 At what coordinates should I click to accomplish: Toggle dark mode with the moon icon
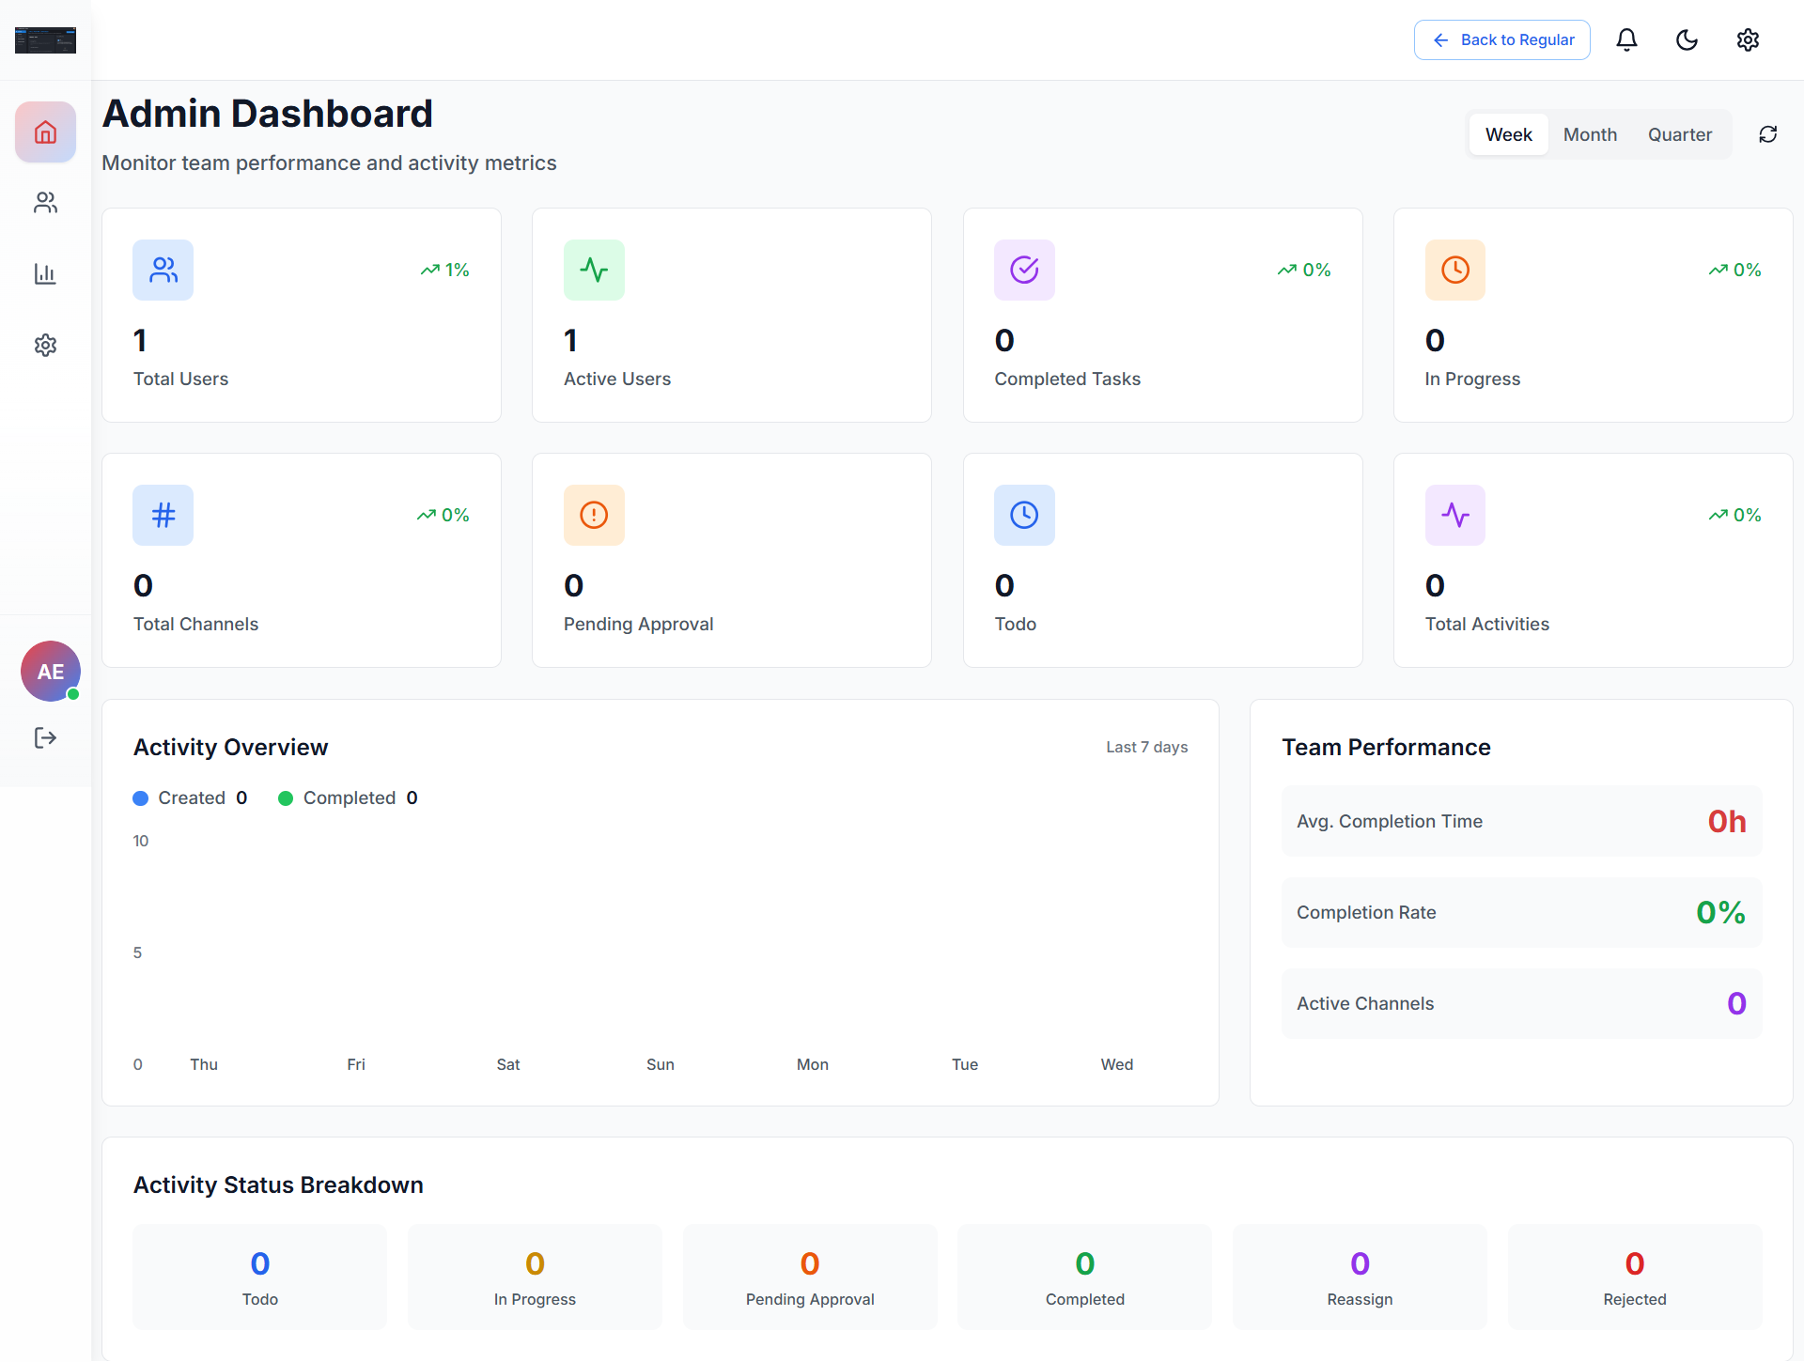[1687, 39]
